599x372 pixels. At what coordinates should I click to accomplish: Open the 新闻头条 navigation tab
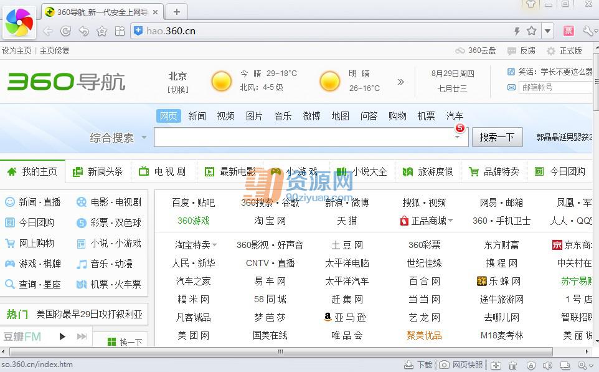point(98,171)
